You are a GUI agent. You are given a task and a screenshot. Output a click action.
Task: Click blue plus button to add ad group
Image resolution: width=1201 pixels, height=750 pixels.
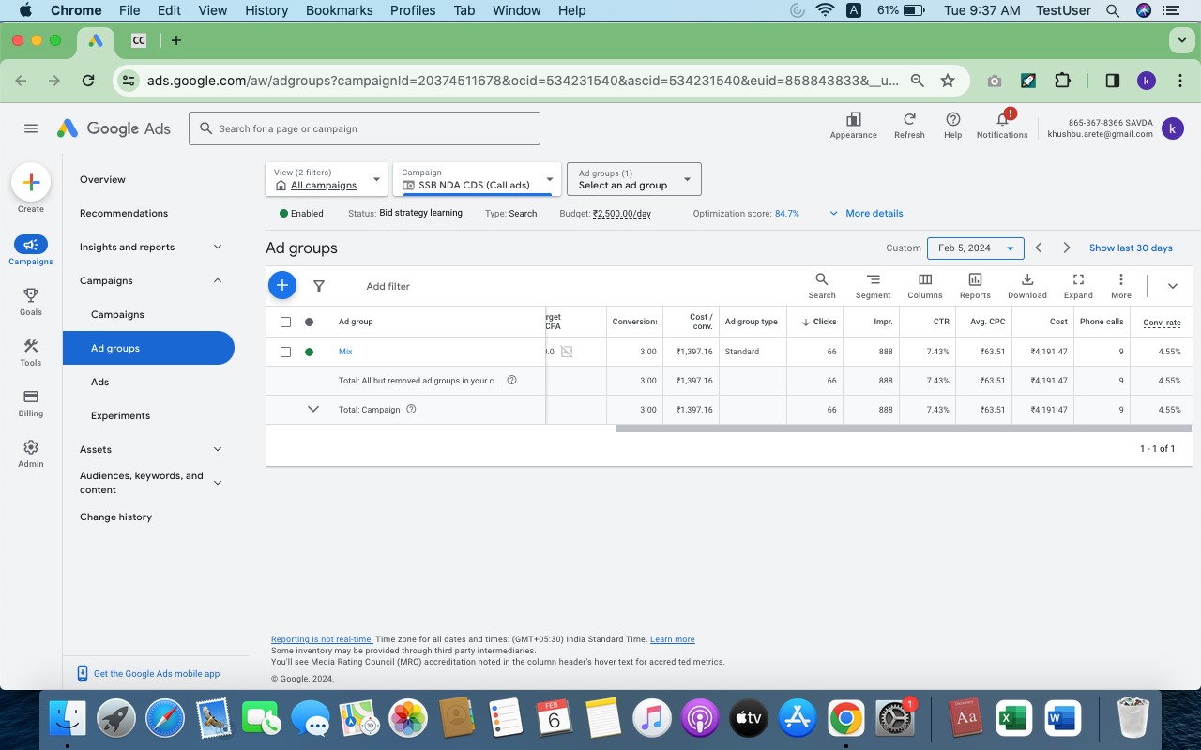pyautogui.click(x=282, y=285)
